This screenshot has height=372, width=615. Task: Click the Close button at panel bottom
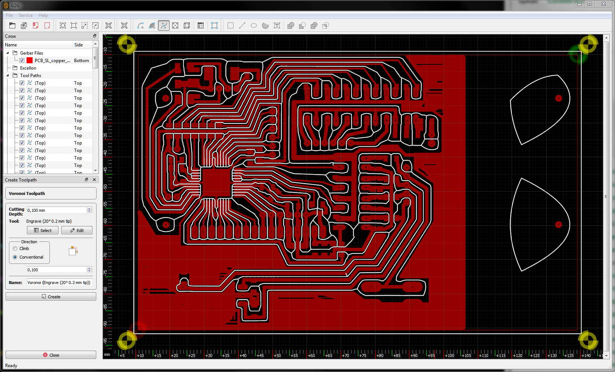pos(51,355)
